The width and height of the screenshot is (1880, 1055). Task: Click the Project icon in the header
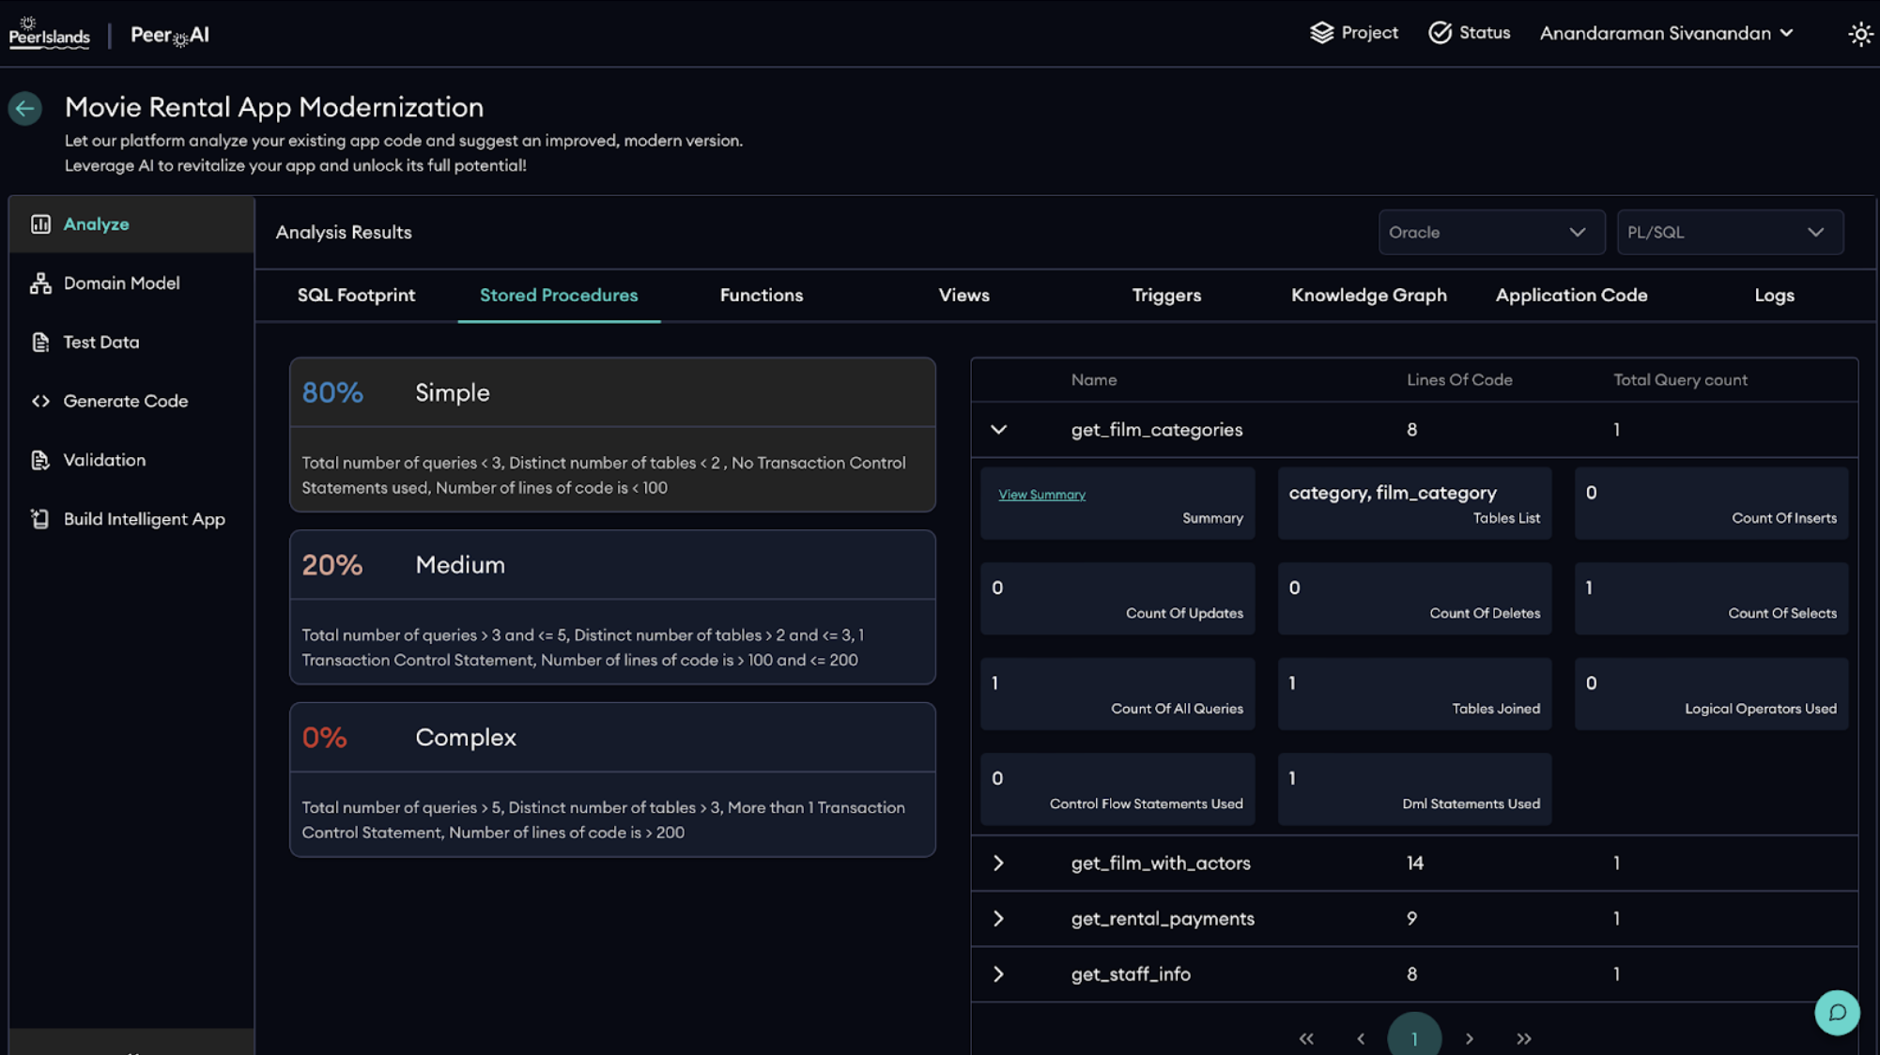point(1323,32)
